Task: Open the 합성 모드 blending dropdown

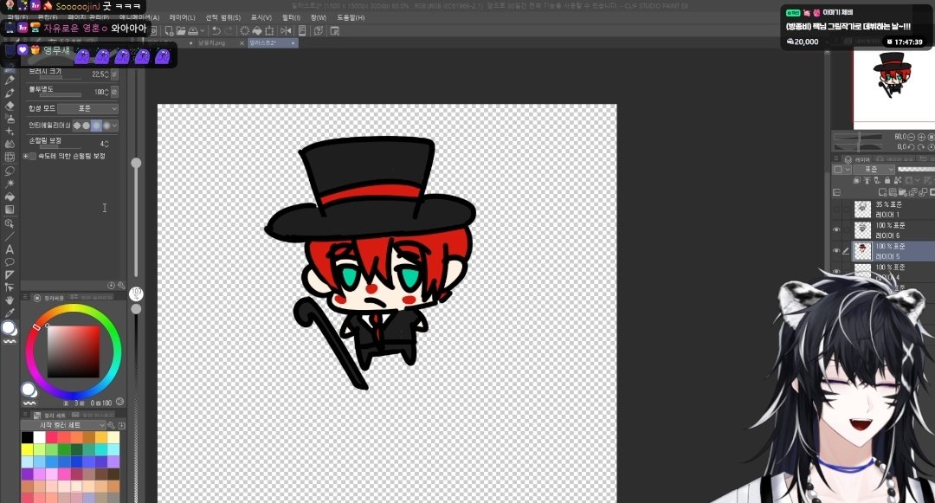Action: (x=88, y=108)
